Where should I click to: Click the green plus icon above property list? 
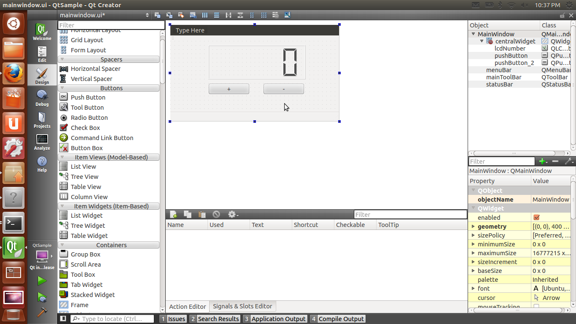(543, 161)
